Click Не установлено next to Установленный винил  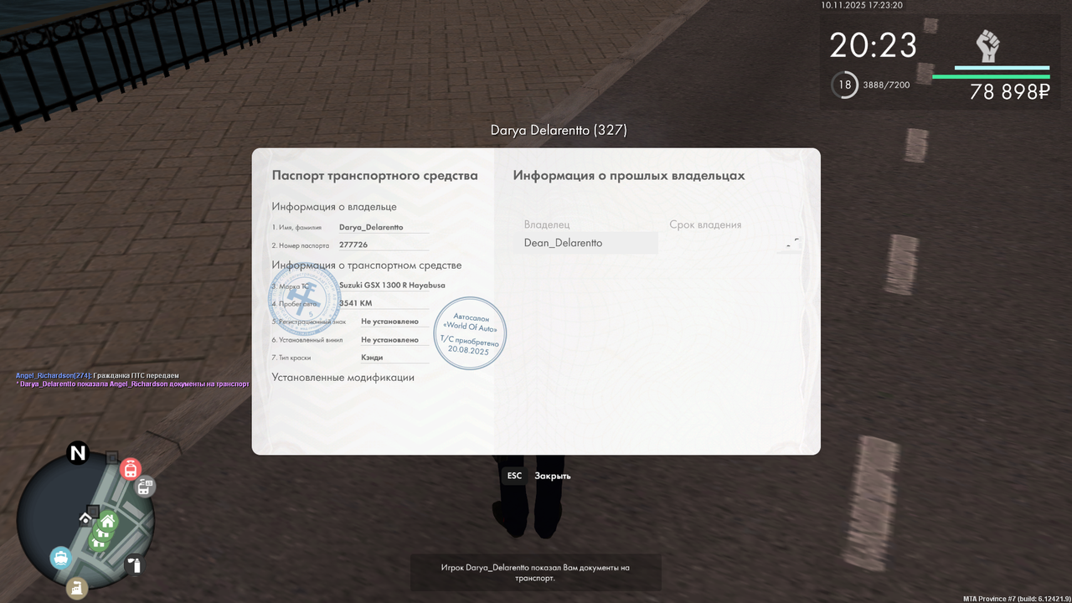(389, 340)
